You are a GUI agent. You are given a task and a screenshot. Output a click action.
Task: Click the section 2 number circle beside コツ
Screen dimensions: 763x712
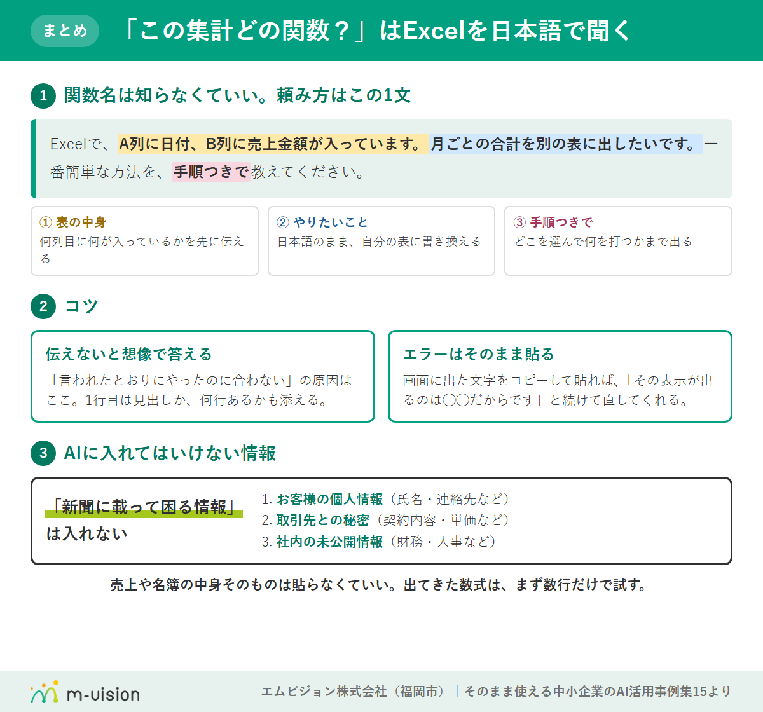(x=43, y=306)
